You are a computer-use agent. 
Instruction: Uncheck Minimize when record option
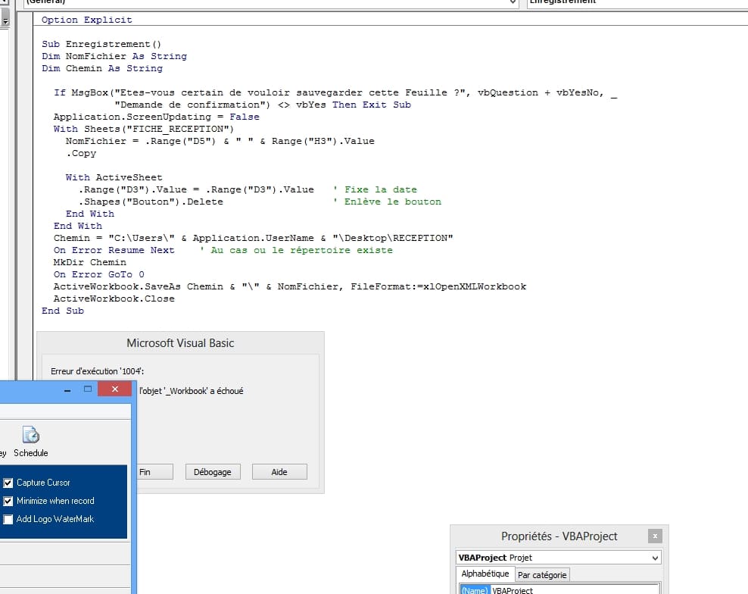(8, 501)
